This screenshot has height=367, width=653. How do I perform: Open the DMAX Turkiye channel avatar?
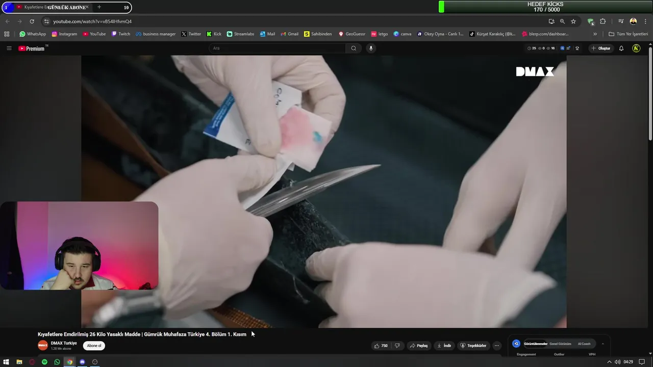[43, 346]
